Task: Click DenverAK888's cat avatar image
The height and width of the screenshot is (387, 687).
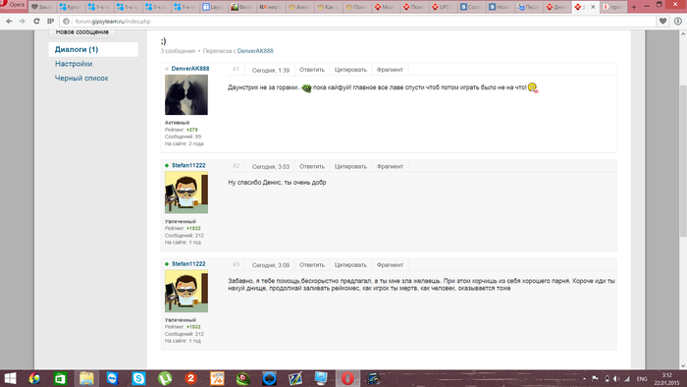Action: tap(186, 94)
